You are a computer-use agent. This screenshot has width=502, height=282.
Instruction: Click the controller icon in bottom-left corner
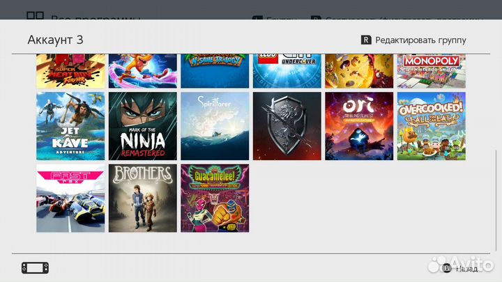[x=34, y=267]
